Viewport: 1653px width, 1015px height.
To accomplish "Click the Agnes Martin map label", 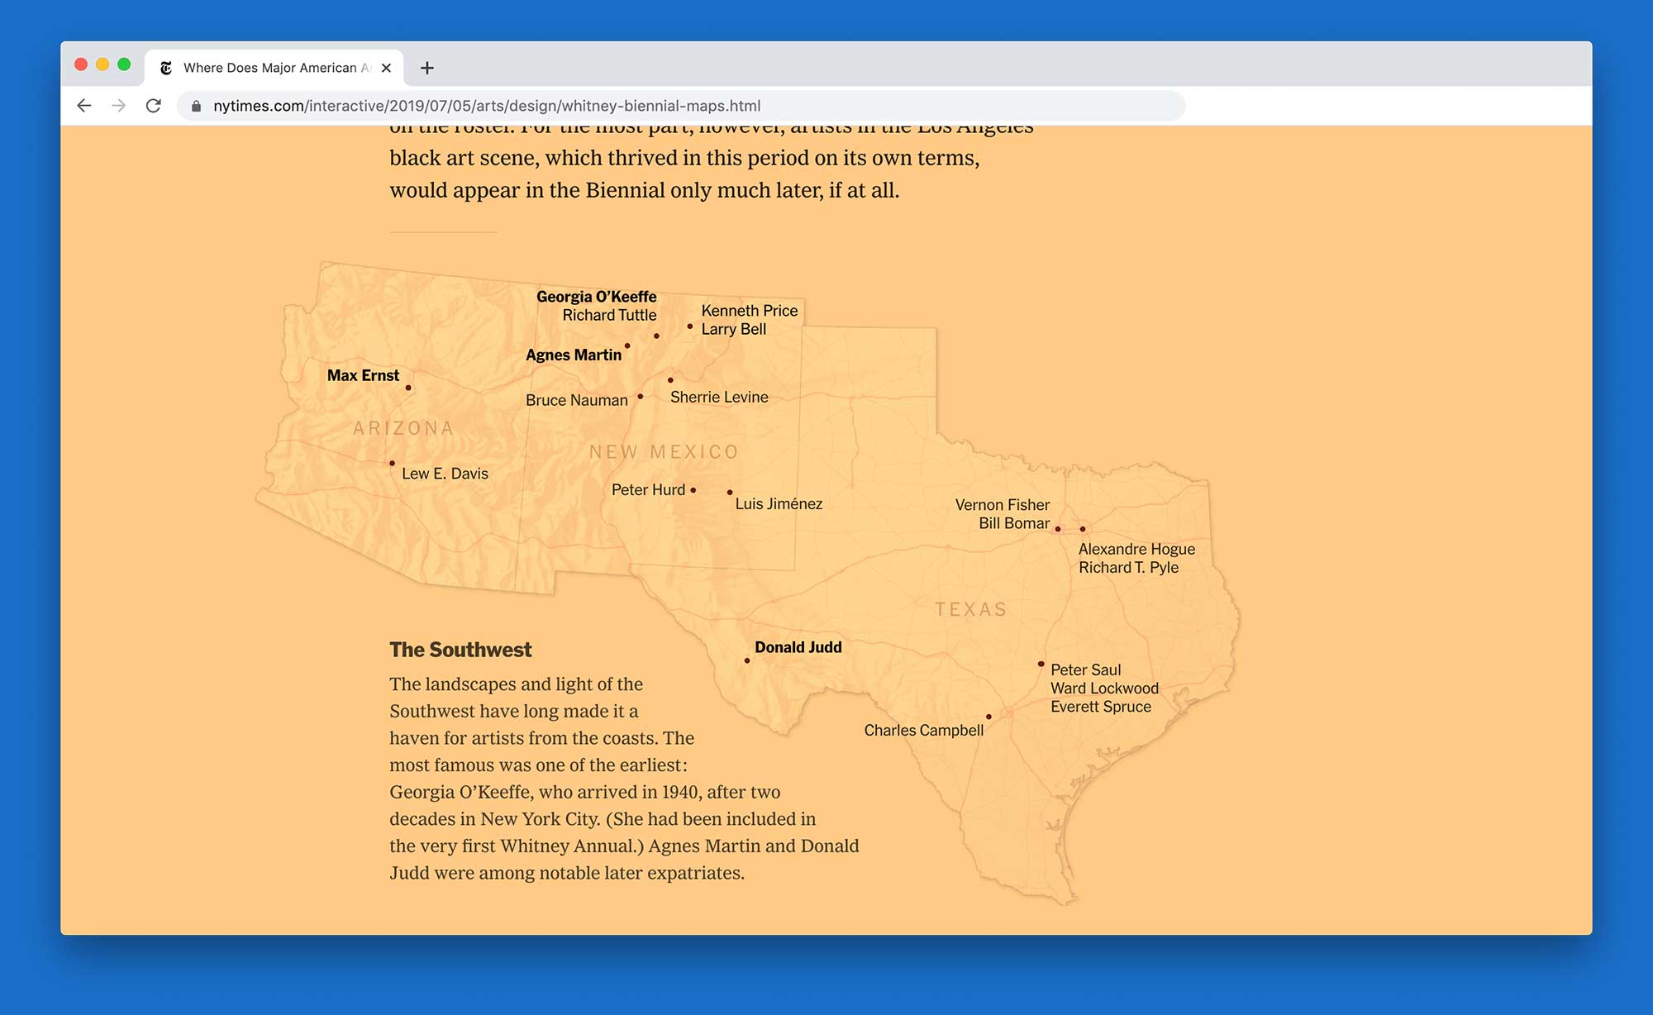I will pyautogui.click(x=574, y=355).
